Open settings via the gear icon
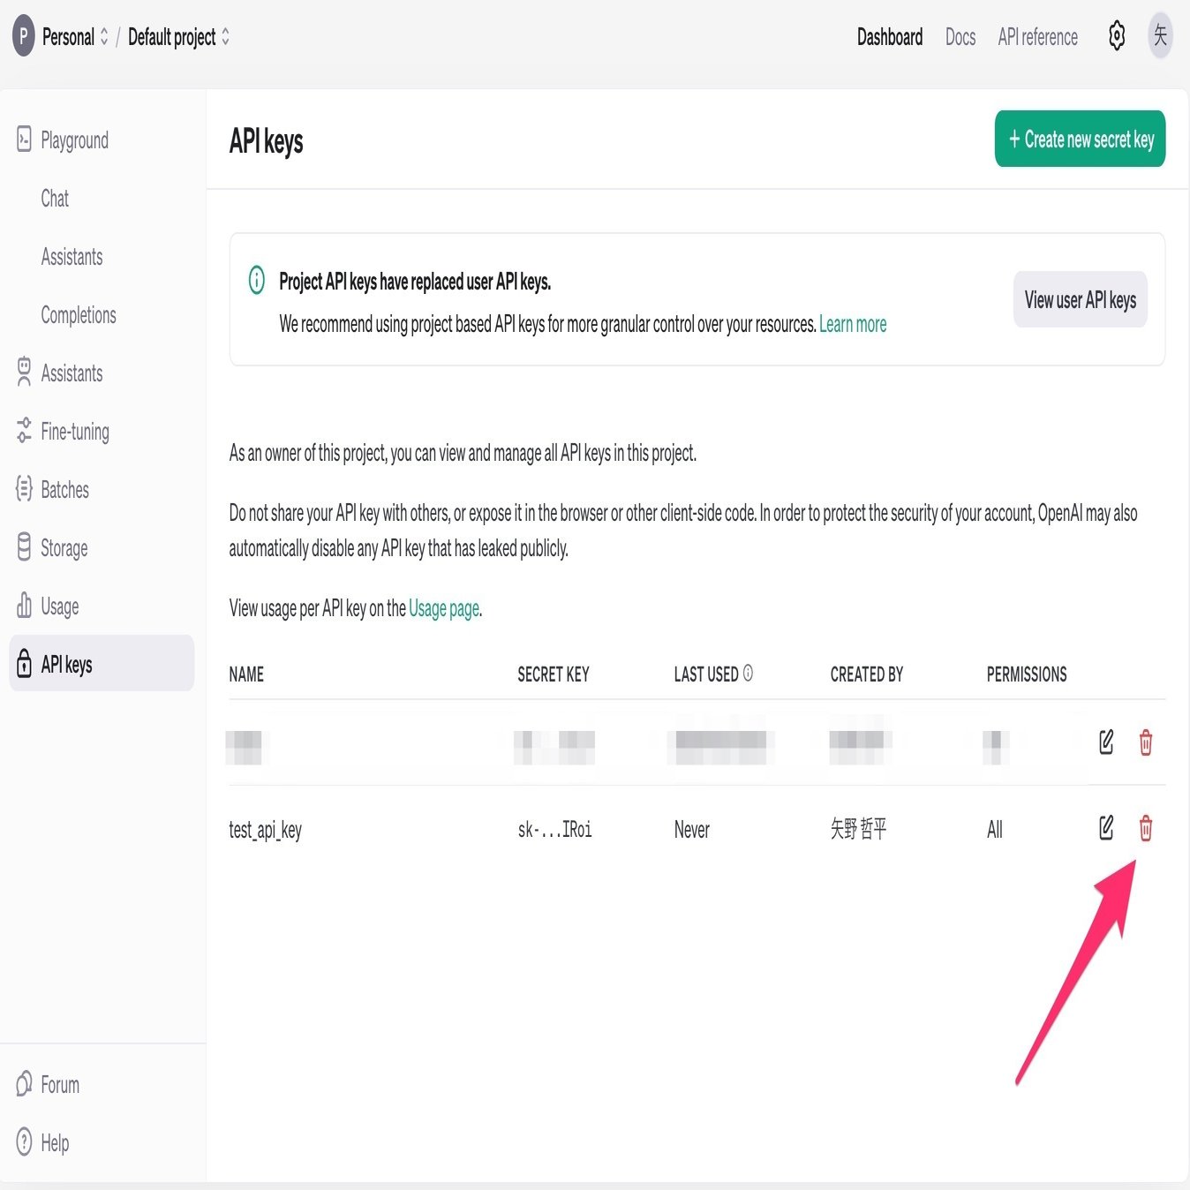Image resolution: width=1190 pixels, height=1190 pixels. coord(1117,36)
